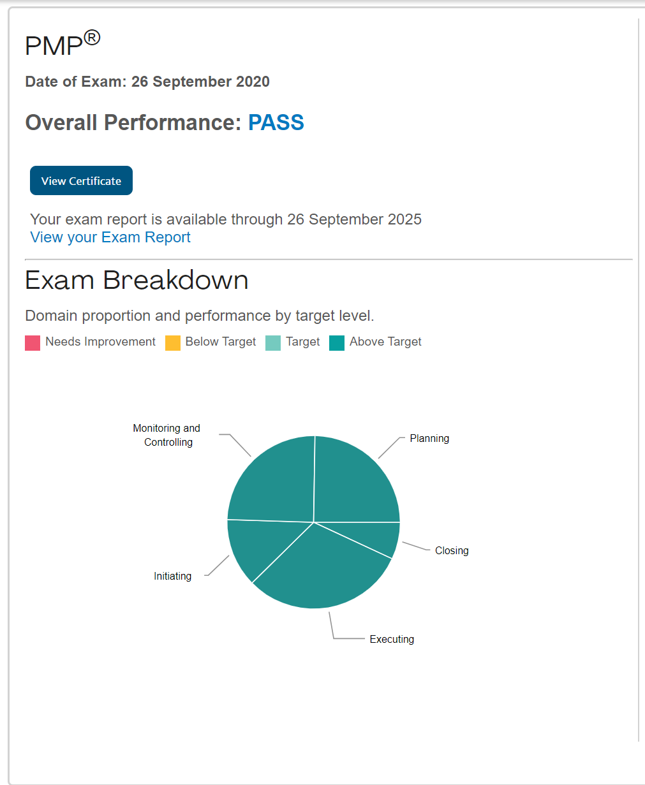Click the Needs Improvement red swatch
The width and height of the screenshot is (645, 785).
(x=33, y=343)
